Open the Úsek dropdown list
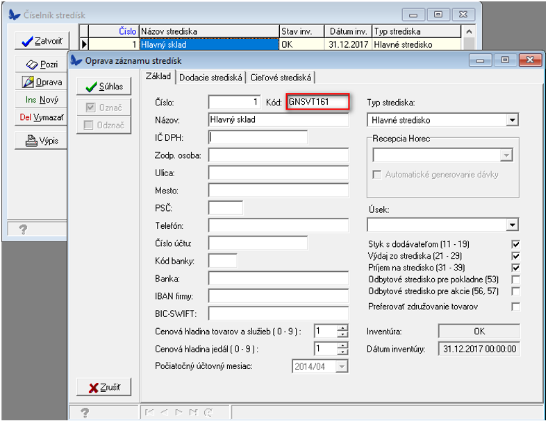 pos(513,225)
